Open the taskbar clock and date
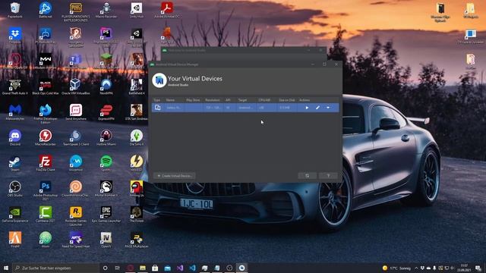 pos(464,268)
